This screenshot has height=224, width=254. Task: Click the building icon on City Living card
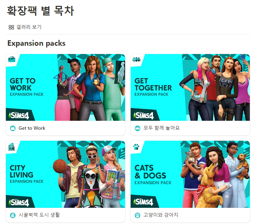coord(11,147)
